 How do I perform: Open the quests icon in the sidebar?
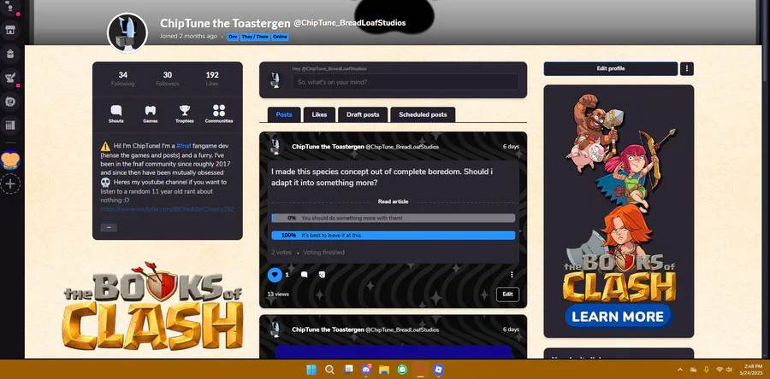point(9,78)
